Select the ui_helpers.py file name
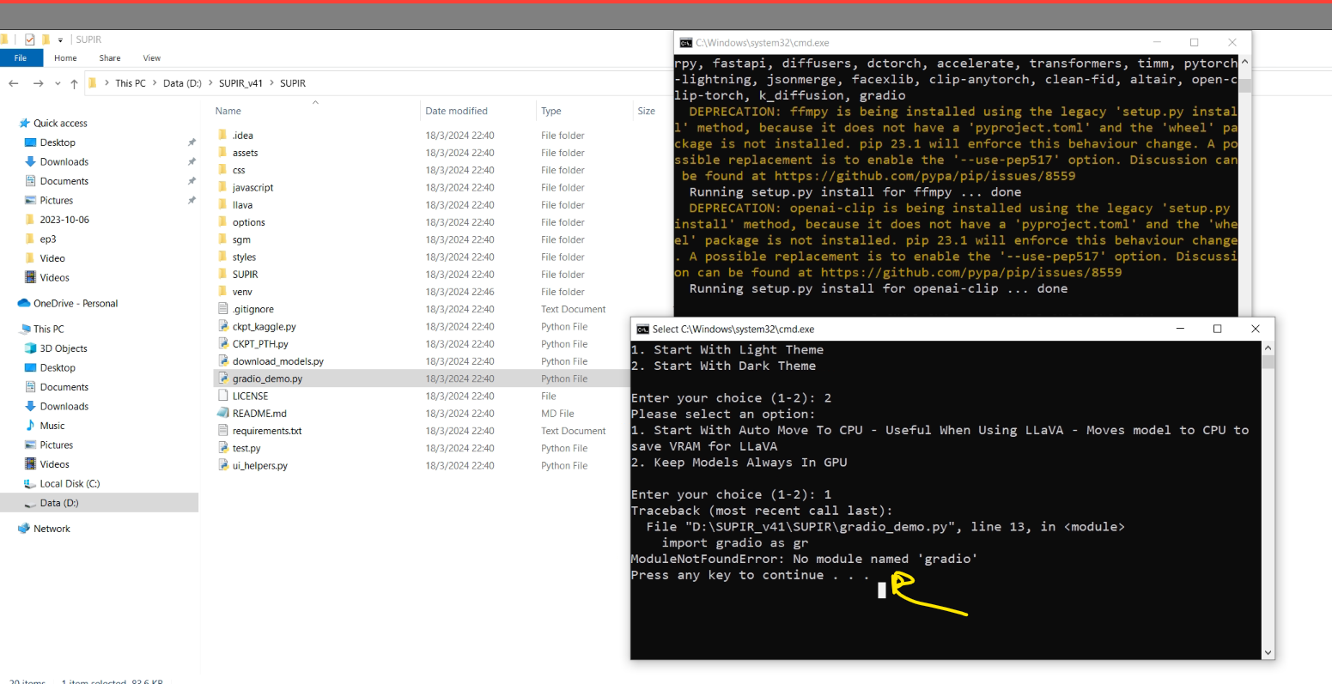This screenshot has height=684, width=1332. pos(260,466)
